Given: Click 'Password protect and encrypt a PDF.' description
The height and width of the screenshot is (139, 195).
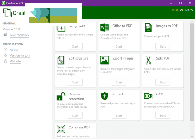Looking at the screenshot, I should [118, 105].
